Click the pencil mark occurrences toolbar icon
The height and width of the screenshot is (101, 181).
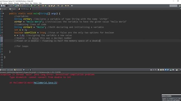tap(54, 6)
